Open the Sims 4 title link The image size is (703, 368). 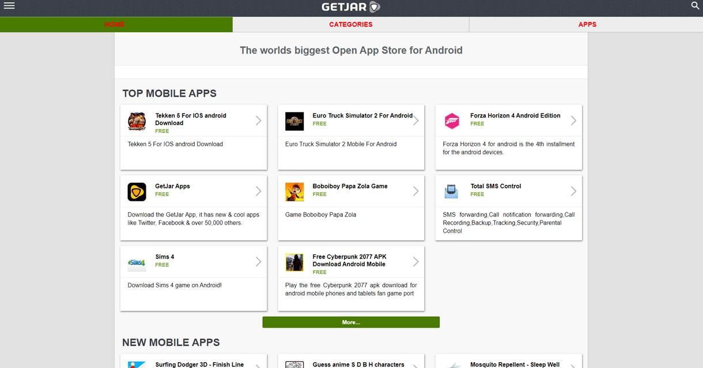point(164,257)
